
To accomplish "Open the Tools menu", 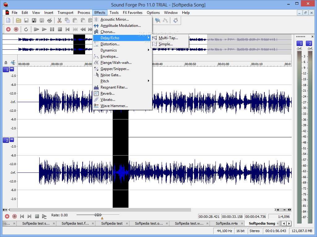I will [x=114, y=12].
